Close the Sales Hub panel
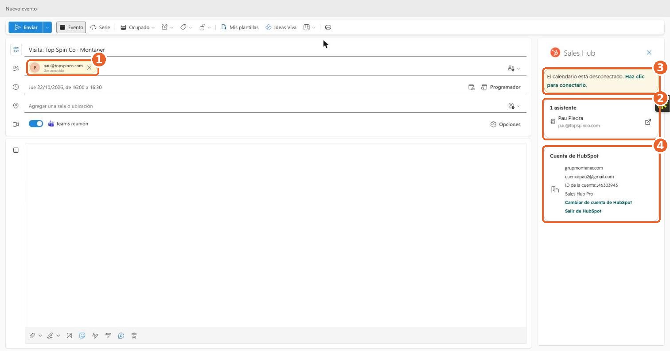670x351 pixels. [x=649, y=53]
